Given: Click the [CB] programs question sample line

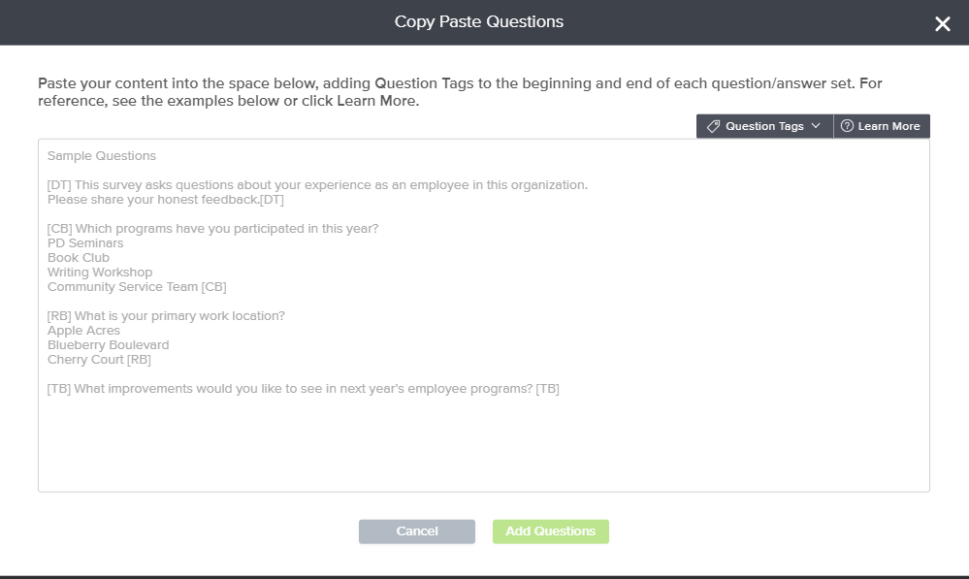Looking at the screenshot, I should [212, 229].
